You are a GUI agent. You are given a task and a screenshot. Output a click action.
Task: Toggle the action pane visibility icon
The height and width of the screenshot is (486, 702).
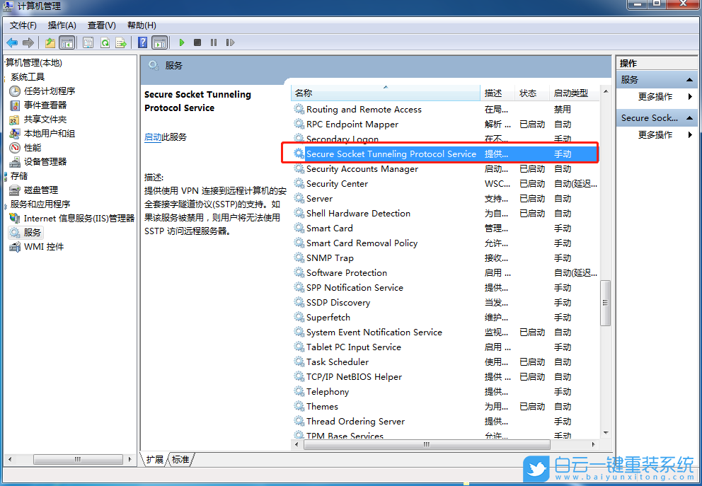pos(158,42)
